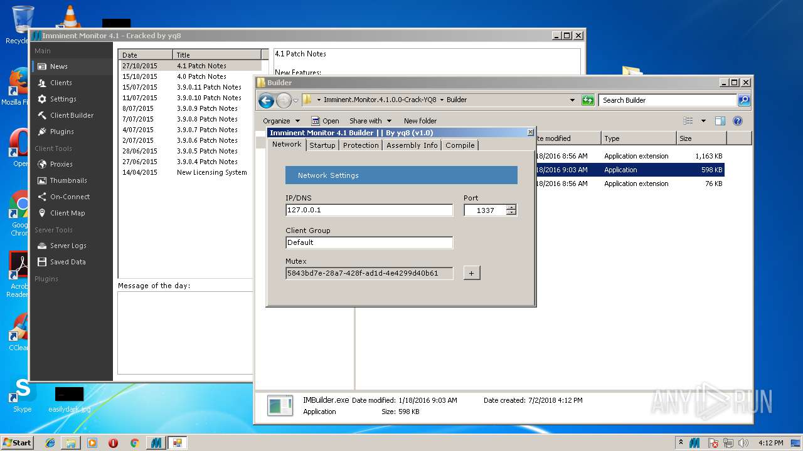Click the Port number field
Screen dimensions: 803x451
(x=486, y=210)
